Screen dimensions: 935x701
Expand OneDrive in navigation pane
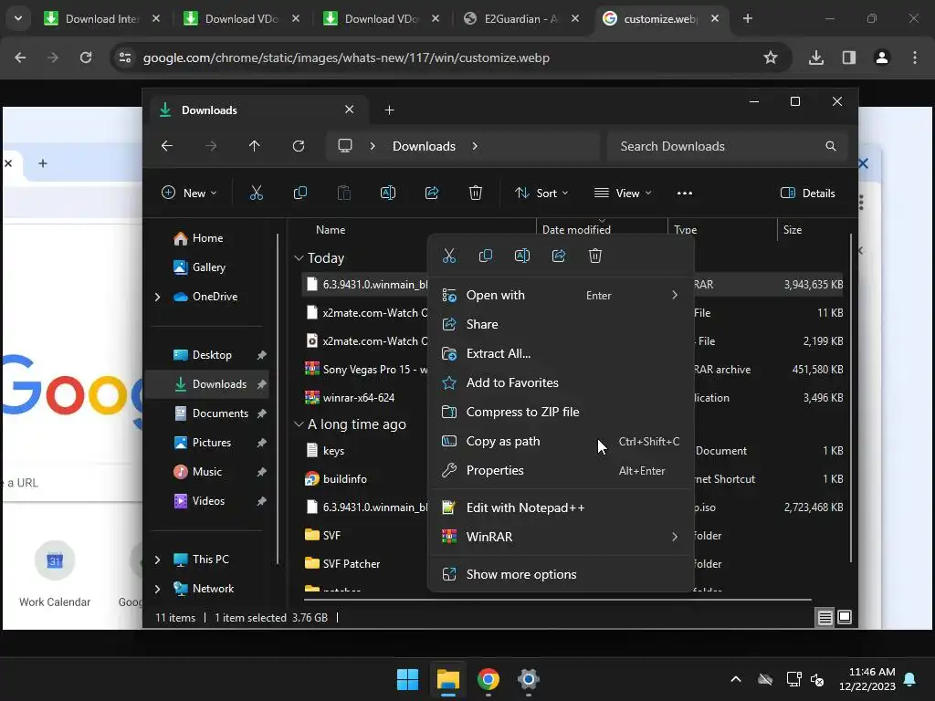(157, 297)
